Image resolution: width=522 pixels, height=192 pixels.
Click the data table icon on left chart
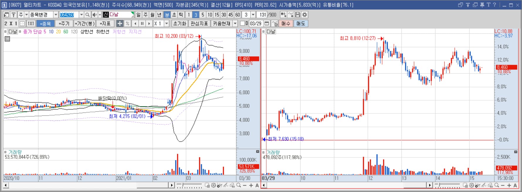coord(7,39)
